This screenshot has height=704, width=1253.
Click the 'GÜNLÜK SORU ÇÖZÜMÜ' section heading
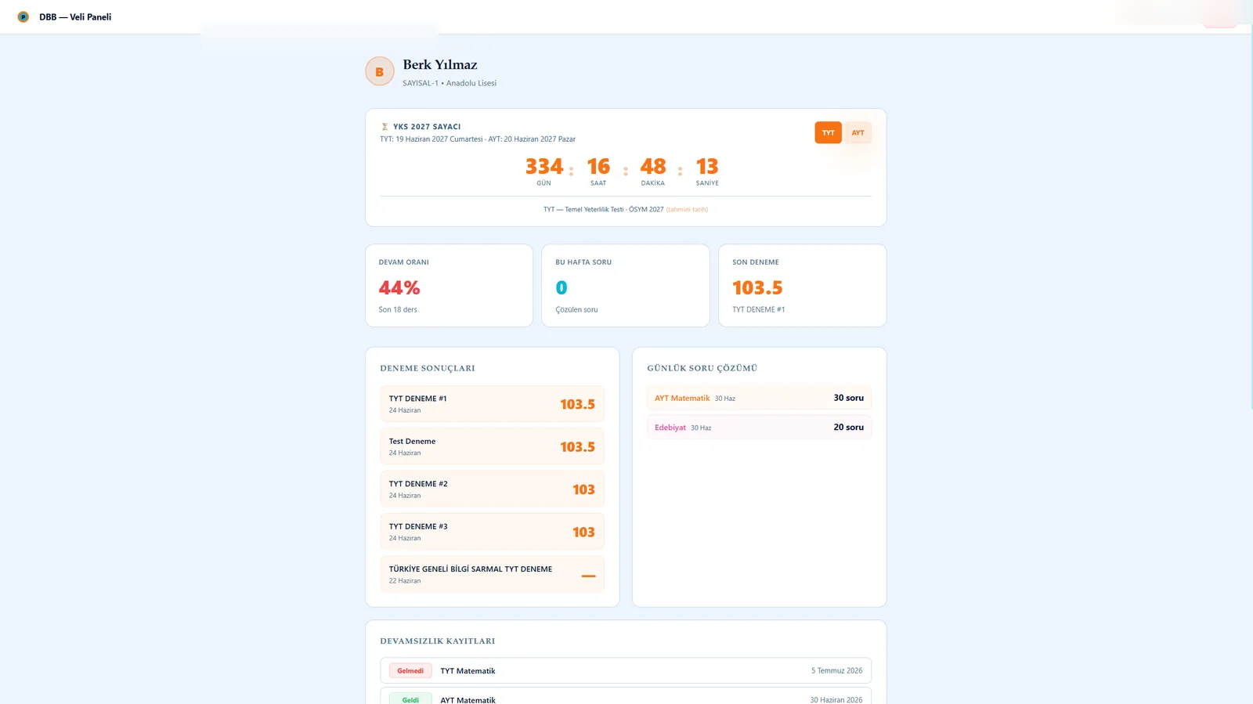(702, 368)
